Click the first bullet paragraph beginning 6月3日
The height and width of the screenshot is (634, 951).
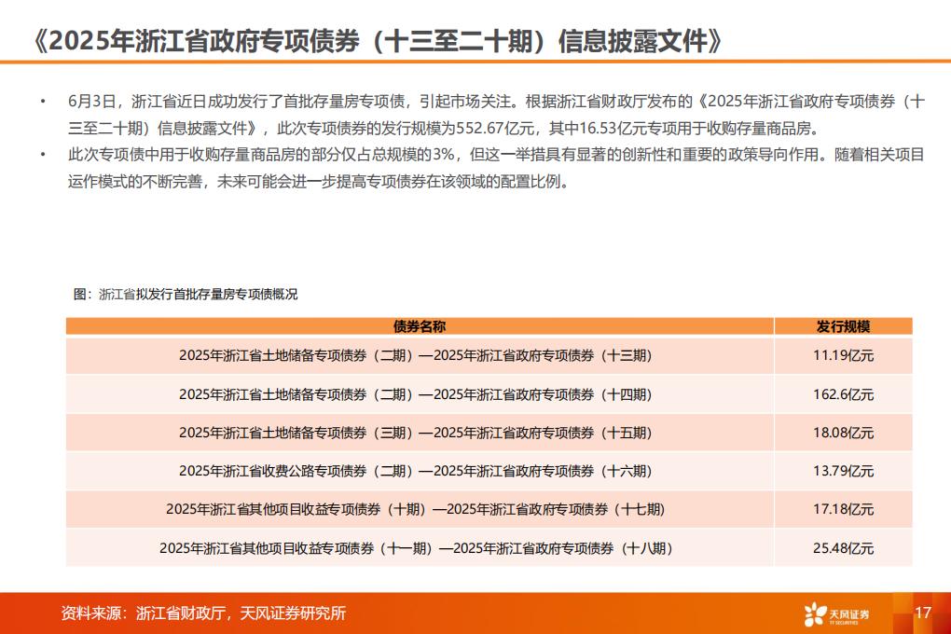(x=496, y=115)
